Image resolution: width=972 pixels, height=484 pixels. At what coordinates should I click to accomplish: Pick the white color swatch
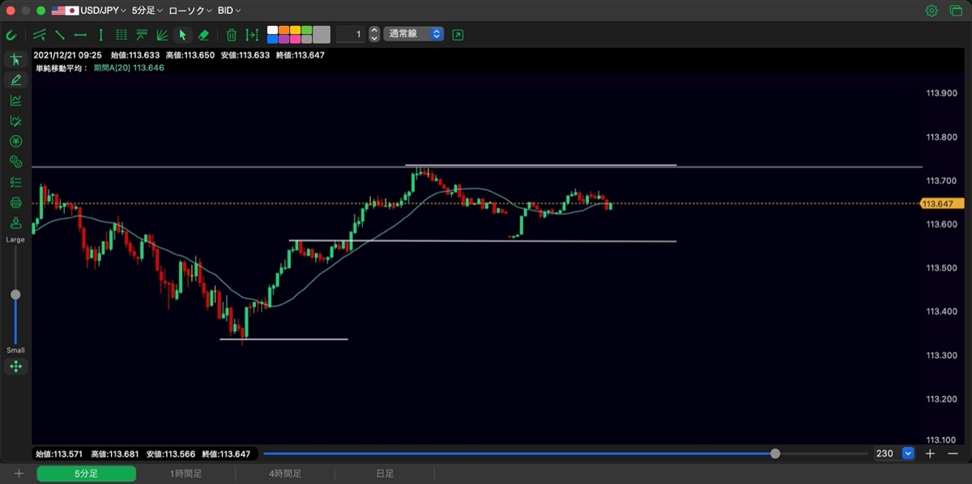[x=273, y=30]
